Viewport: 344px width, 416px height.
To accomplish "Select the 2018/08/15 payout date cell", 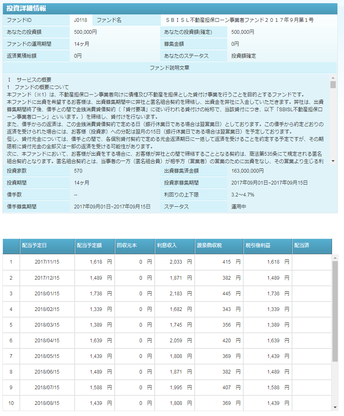I will click(x=47, y=403).
